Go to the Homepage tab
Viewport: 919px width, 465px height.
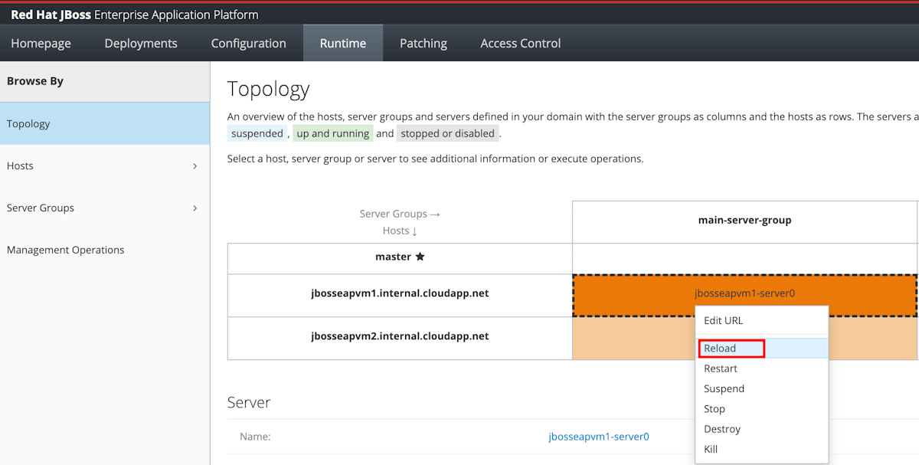41,43
